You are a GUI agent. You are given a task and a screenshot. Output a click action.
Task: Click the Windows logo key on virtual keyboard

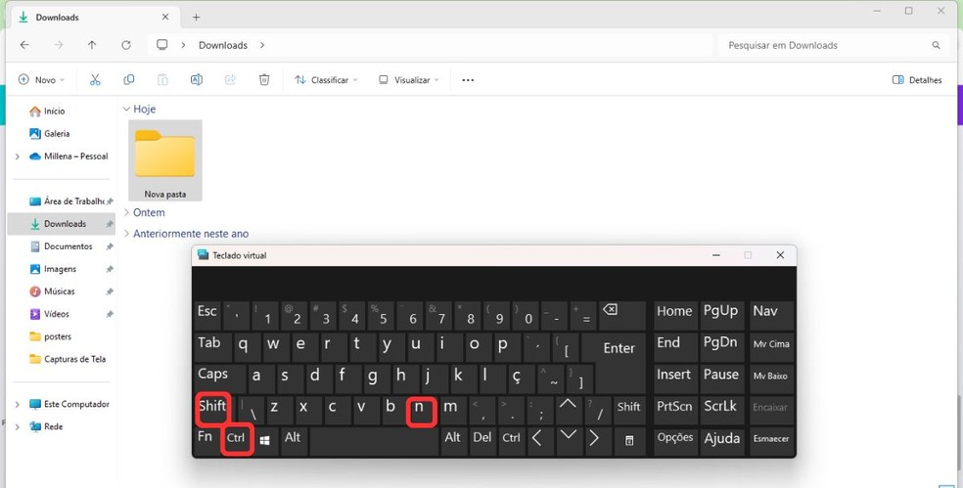tap(264, 441)
